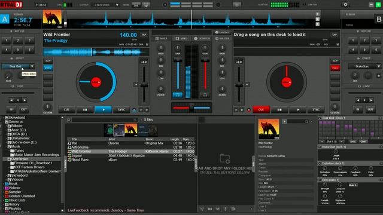Select the Astronomia track row
The image size is (383, 215).
[x=131, y=148]
